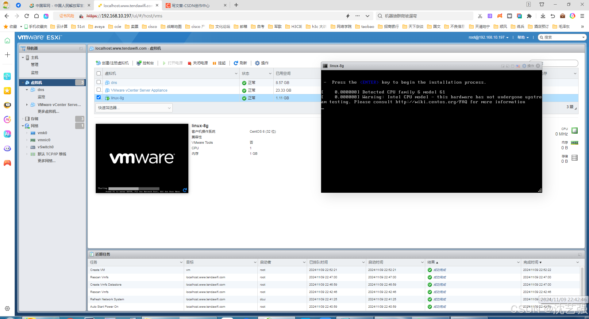The image size is (589, 319).
Task: Check the VMware vCenter Server Appliance checkbox
Action: pyautogui.click(x=98, y=90)
